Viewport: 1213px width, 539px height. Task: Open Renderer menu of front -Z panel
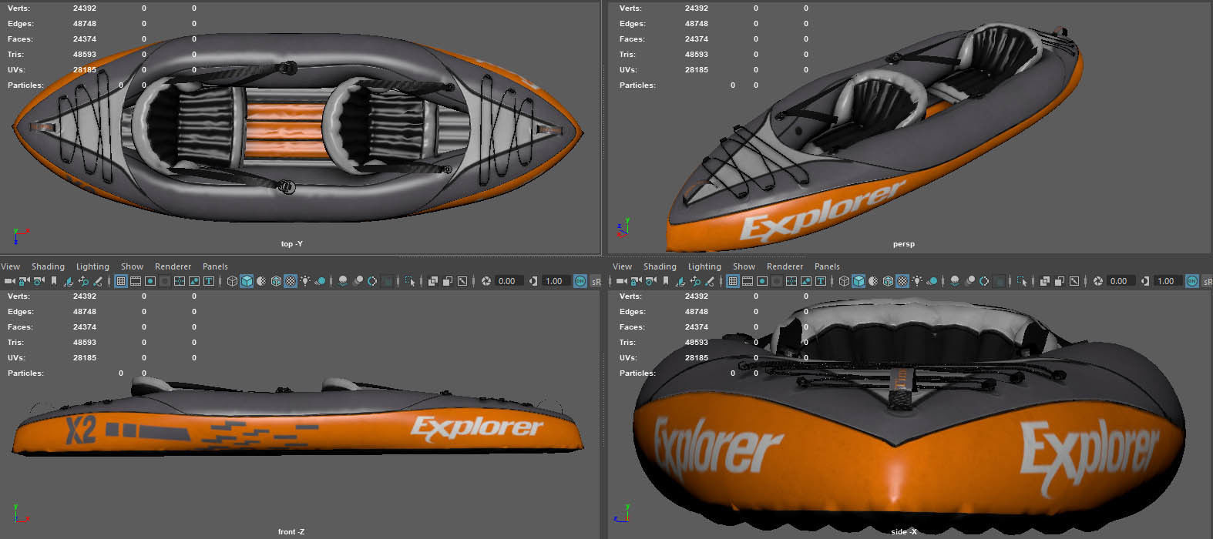173,266
